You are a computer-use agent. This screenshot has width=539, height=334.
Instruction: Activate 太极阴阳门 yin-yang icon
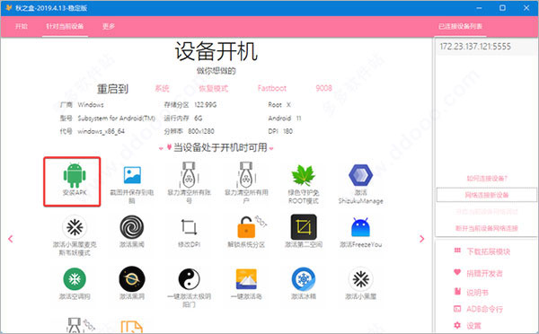[x=189, y=278]
